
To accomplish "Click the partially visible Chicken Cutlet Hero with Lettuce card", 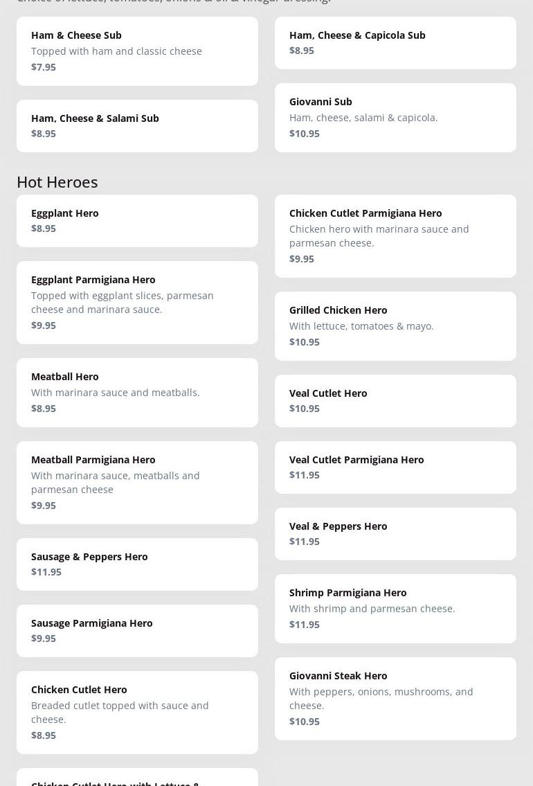I will pyautogui.click(x=137, y=778).
